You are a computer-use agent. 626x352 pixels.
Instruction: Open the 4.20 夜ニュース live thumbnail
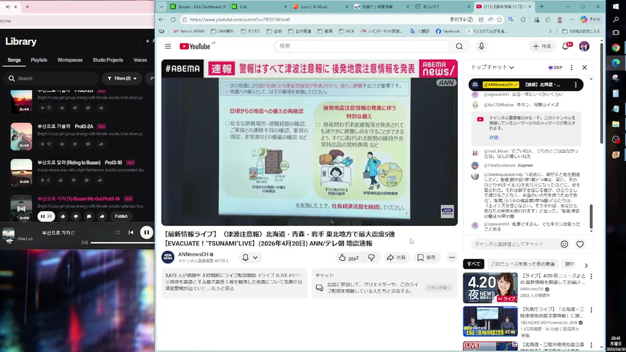[x=490, y=288]
